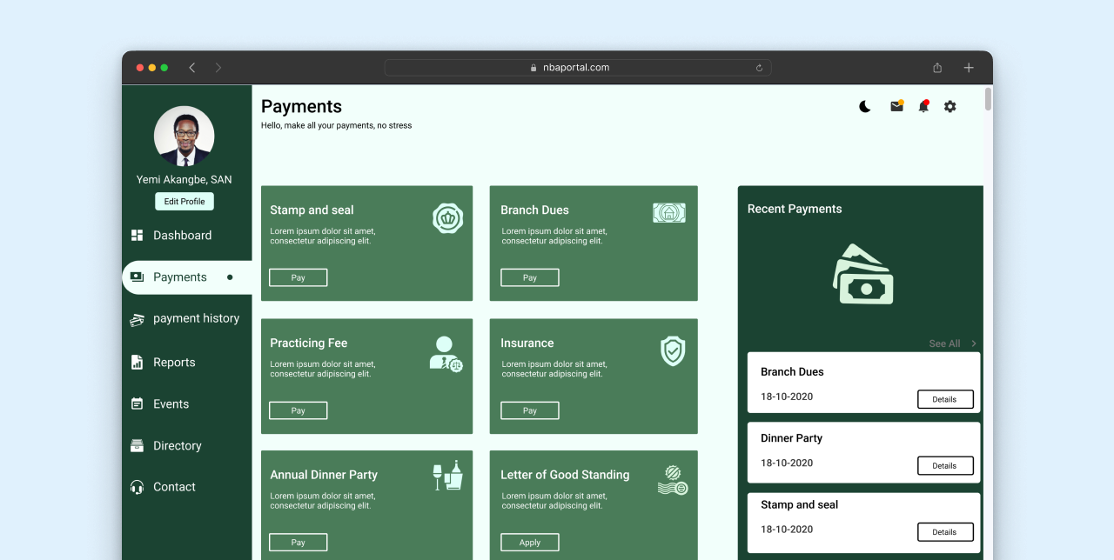Image resolution: width=1114 pixels, height=560 pixels.
Task: View Details of Dinner Party payment
Action: pos(944,465)
